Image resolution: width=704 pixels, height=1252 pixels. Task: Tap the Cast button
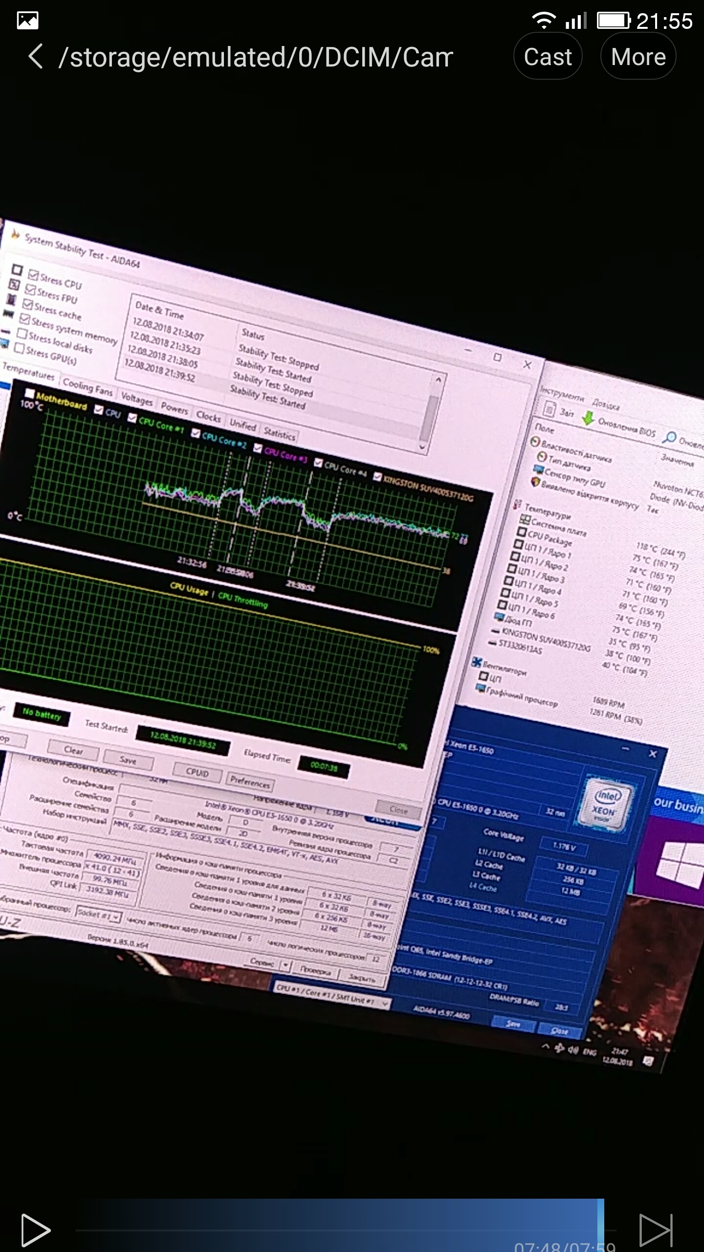coord(548,57)
